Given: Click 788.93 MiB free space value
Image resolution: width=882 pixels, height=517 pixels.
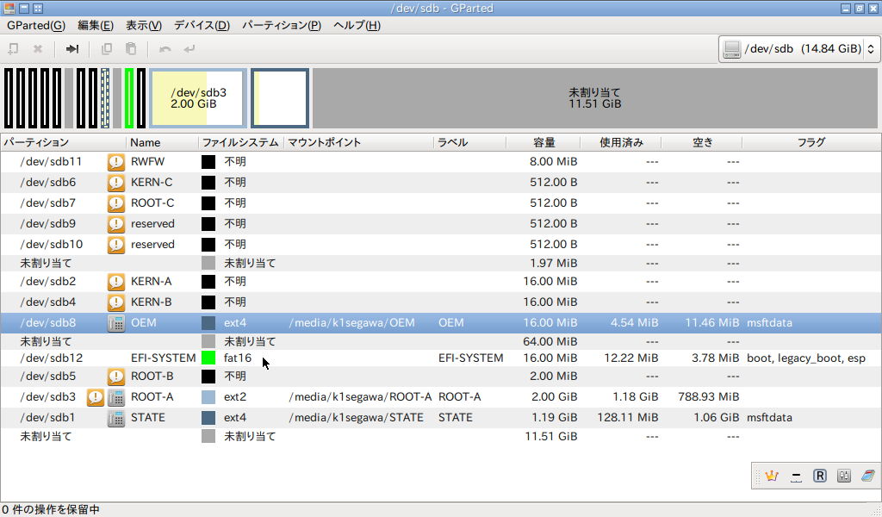Looking at the screenshot, I should coord(708,397).
